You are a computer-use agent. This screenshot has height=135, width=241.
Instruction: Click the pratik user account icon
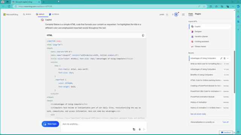pyautogui.click(x=167, y=15)
